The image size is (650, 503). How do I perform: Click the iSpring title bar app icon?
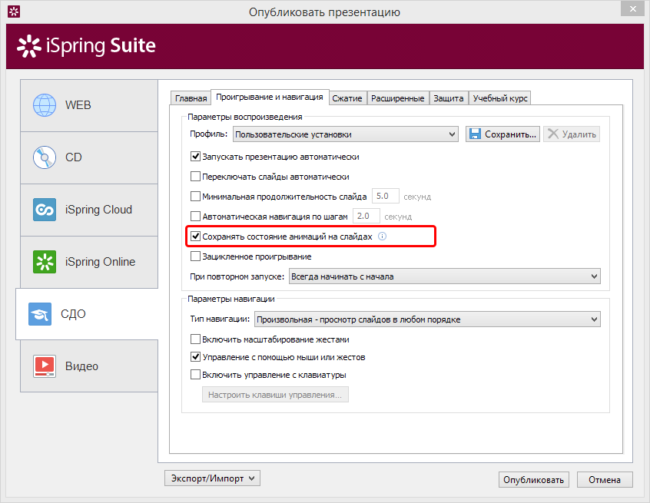coord(14,12)
